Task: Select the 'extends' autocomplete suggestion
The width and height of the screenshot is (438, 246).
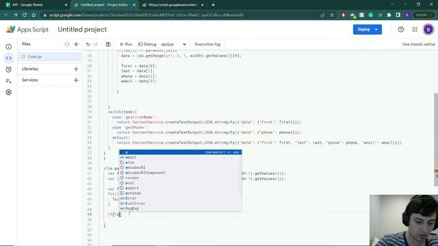Action: [x=181, y=193]
